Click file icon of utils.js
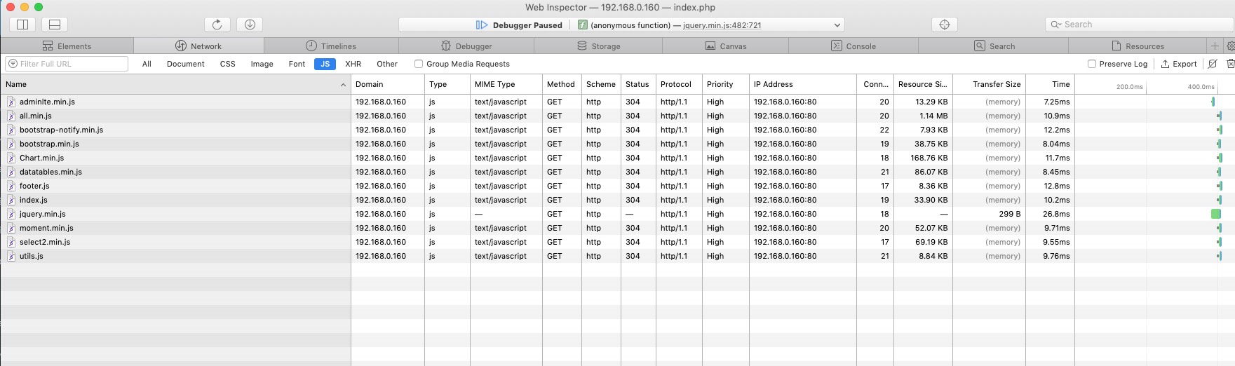 [x=11, y=256]
